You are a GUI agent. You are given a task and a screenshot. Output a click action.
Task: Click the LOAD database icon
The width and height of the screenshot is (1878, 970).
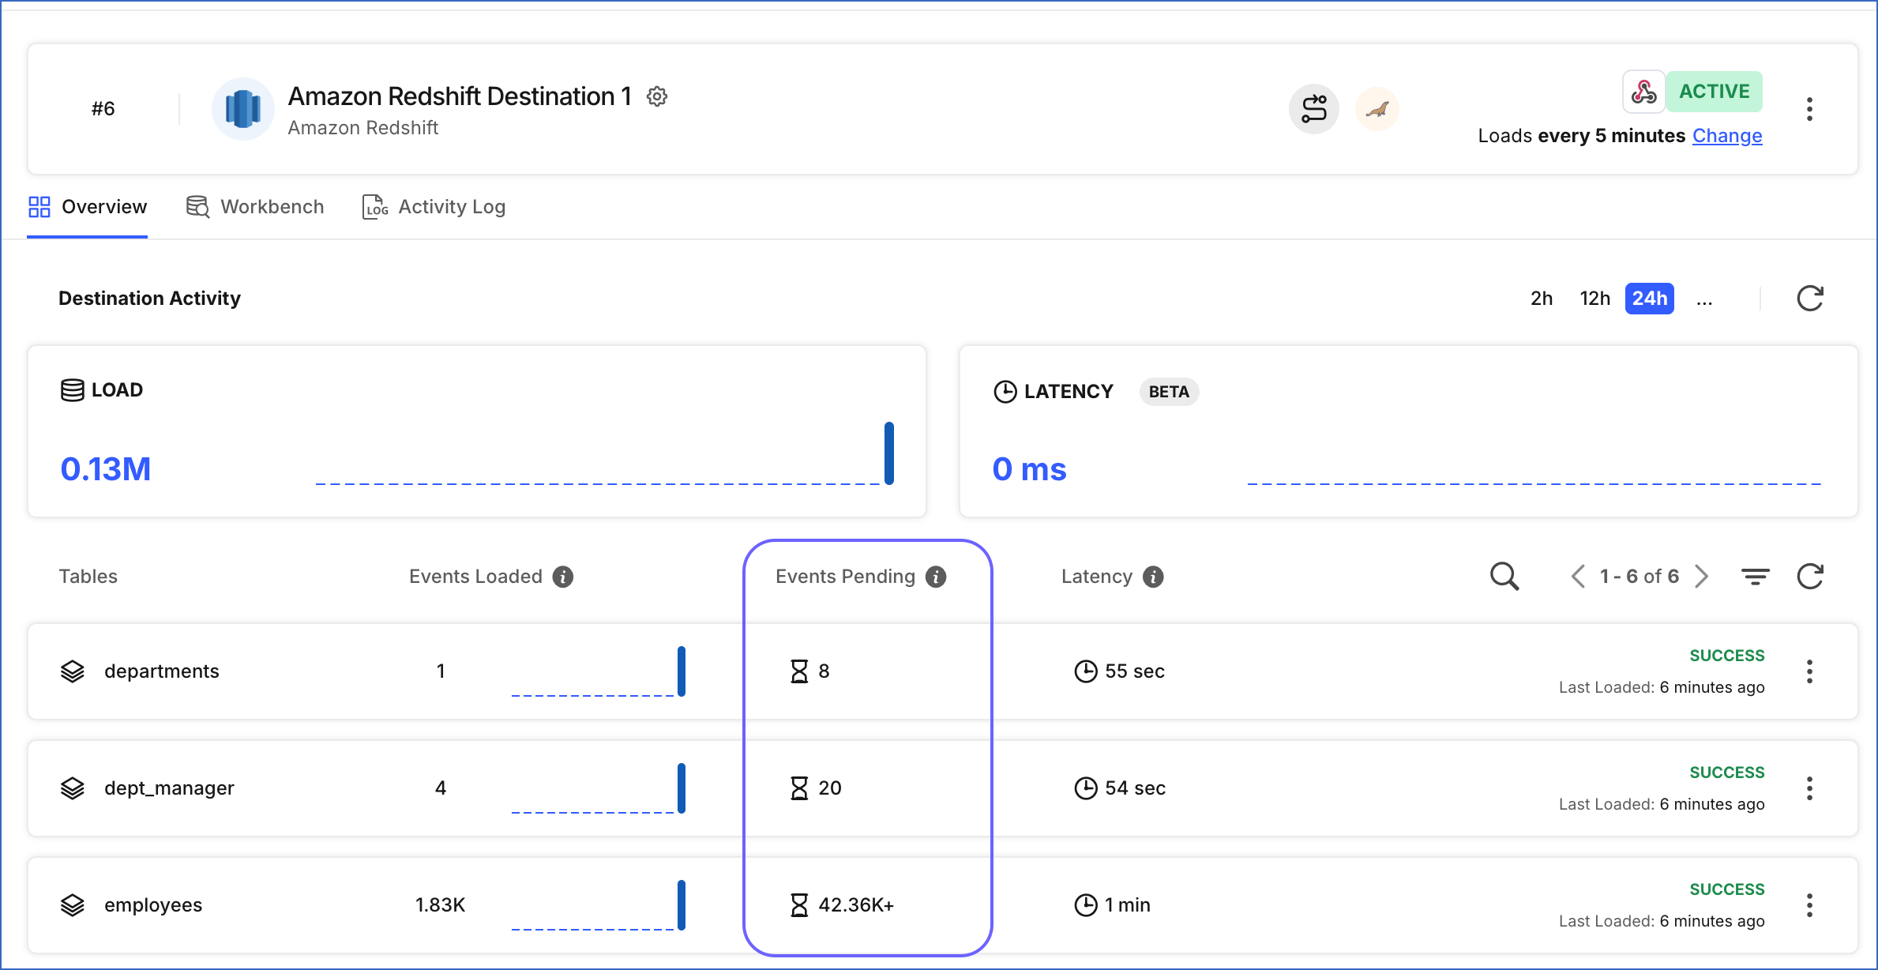(x=72, y=390)
